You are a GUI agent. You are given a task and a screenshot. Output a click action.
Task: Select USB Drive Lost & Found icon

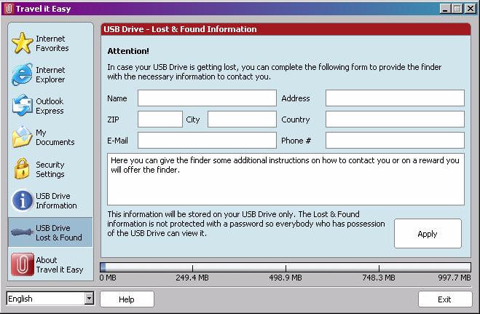(23, 232)
